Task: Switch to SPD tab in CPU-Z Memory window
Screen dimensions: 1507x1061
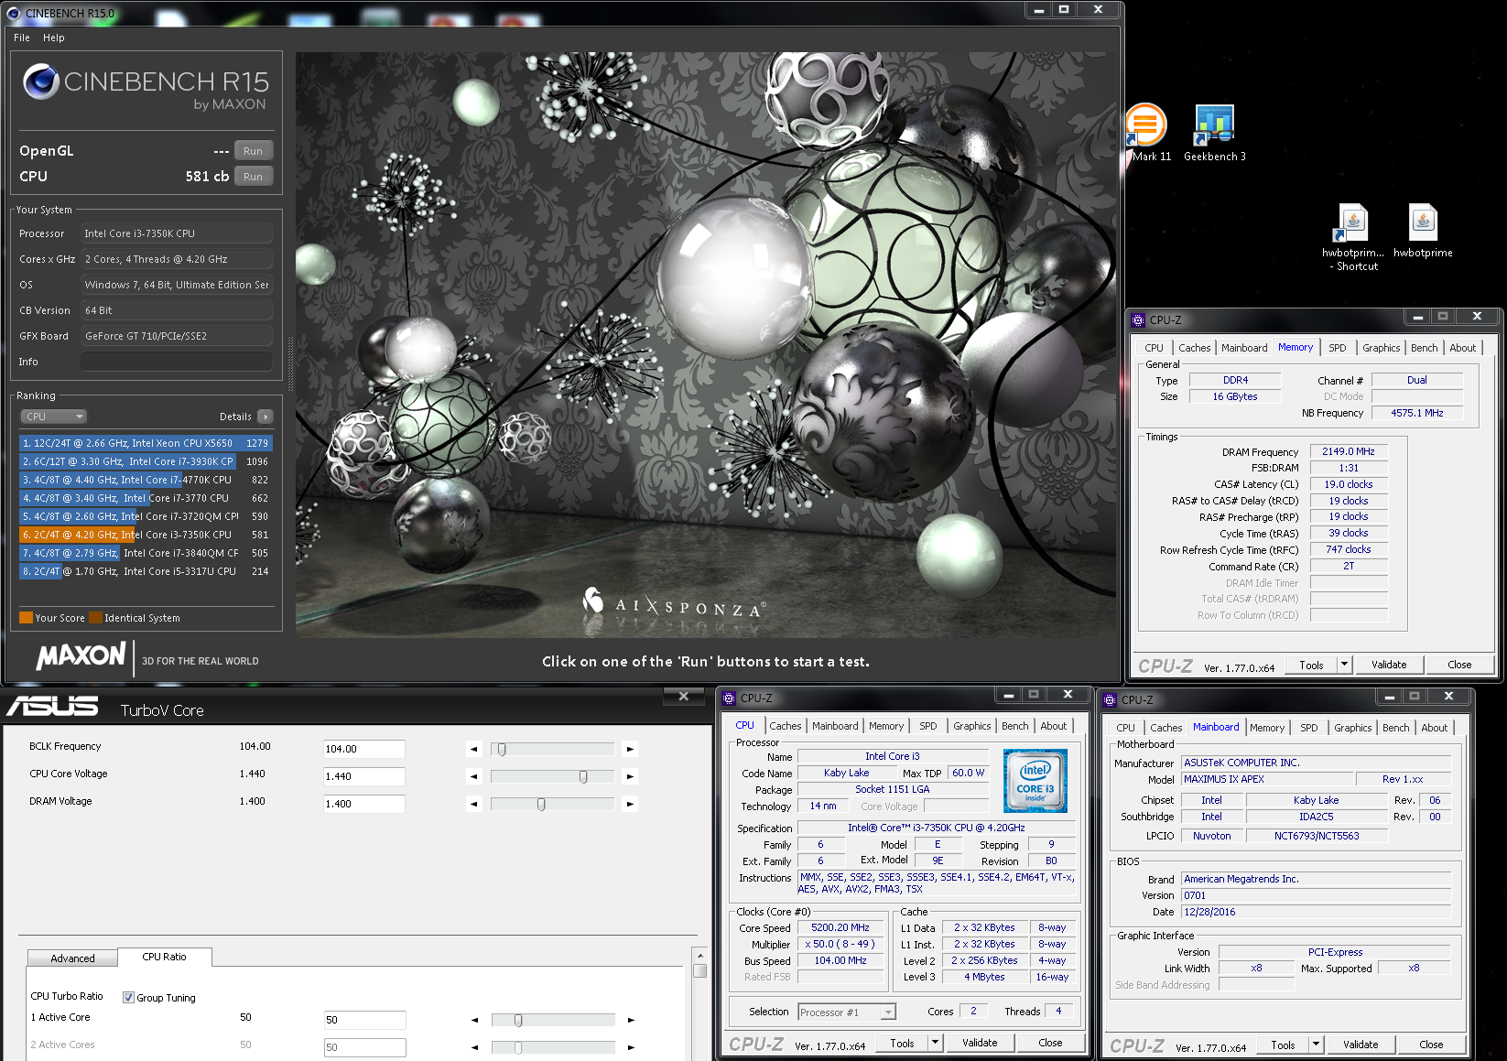Action: [1337, 348]
